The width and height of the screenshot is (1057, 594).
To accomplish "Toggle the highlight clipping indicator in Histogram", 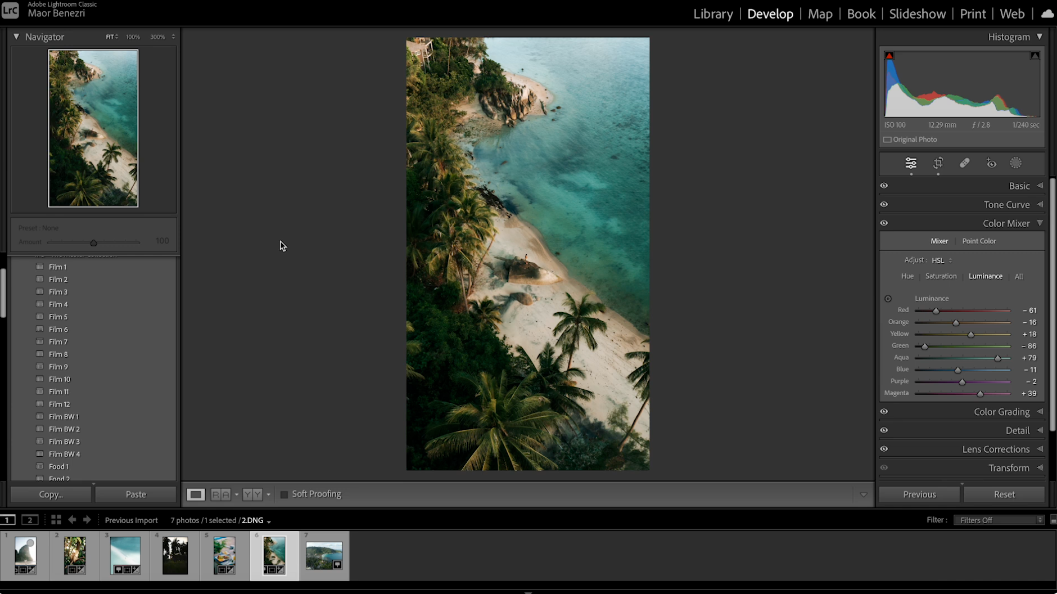I will (x=1035, y=56).
